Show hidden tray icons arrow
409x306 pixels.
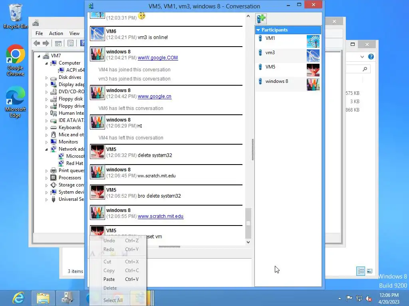(x=340, y=298)
